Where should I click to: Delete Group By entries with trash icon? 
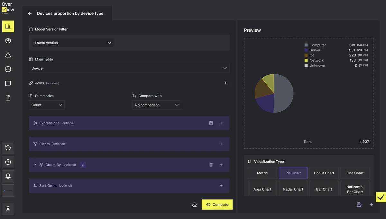point(211,165)
